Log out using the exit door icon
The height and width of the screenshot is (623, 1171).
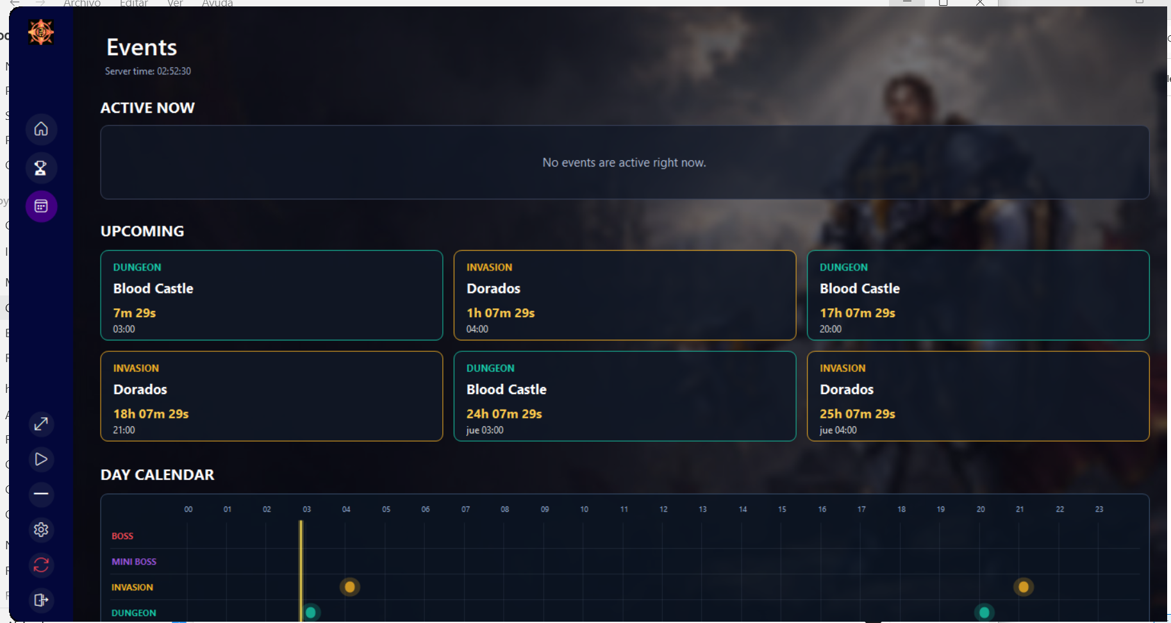click(41, 600)
